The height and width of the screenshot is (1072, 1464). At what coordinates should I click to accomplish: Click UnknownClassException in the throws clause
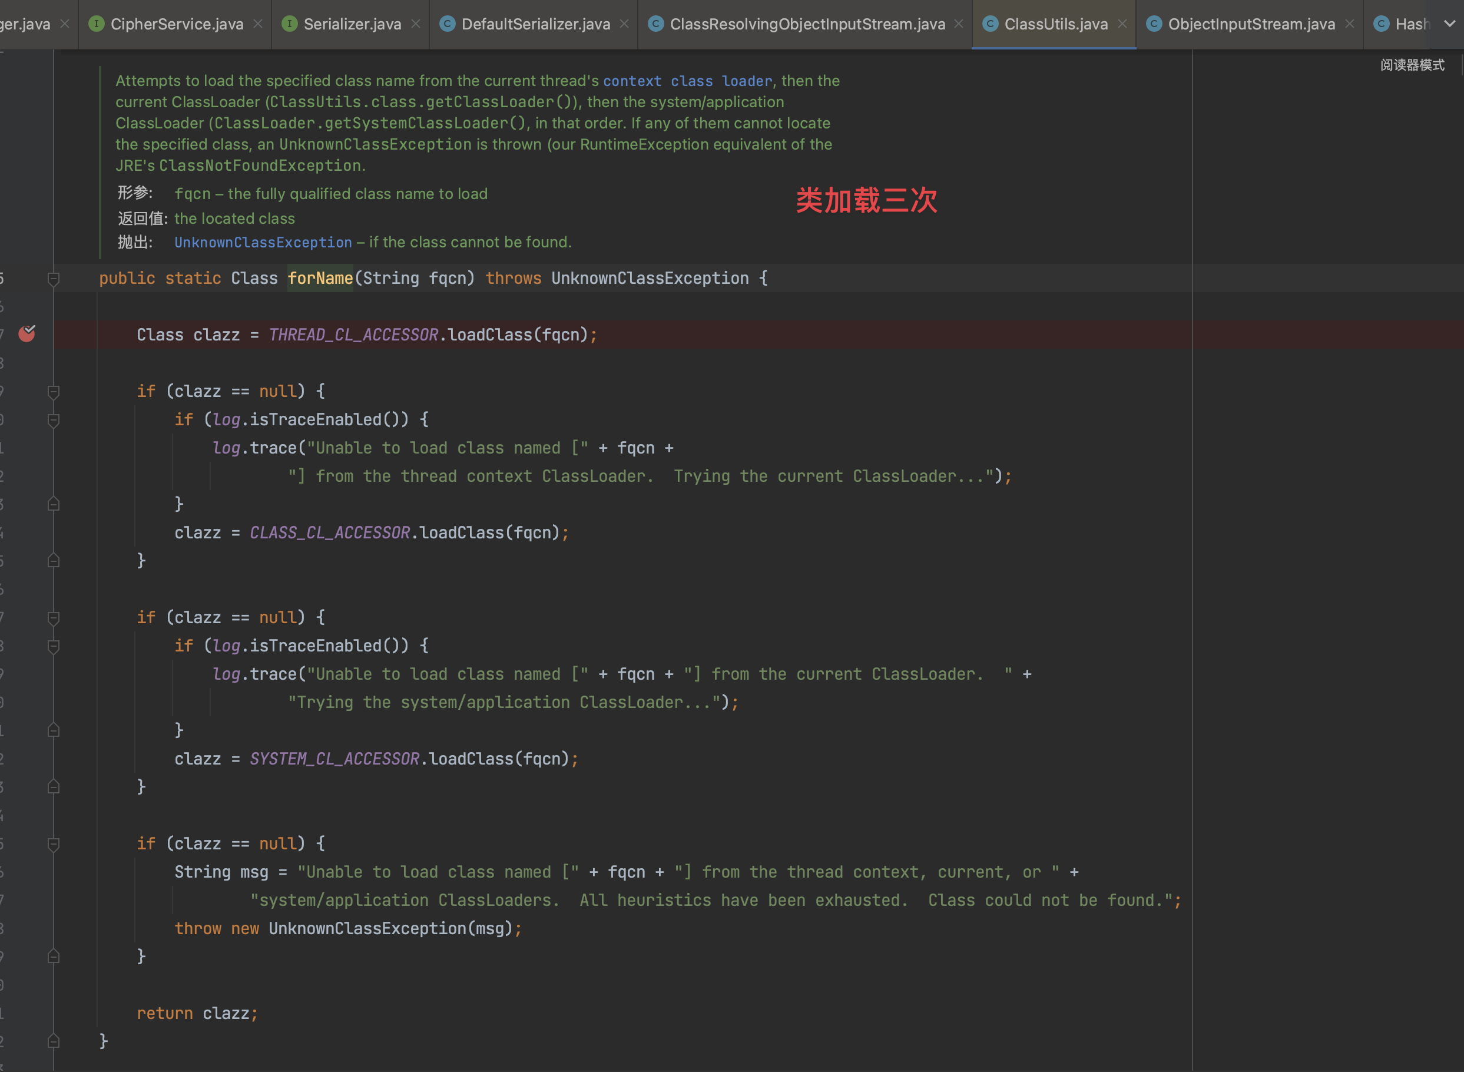pos(650,279)
